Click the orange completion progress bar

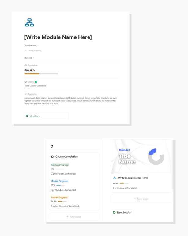pyautogui.click(x=41, y=74)
